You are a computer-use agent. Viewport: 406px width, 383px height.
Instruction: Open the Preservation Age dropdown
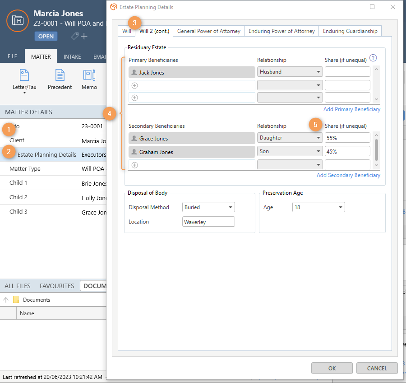point(318,207)
